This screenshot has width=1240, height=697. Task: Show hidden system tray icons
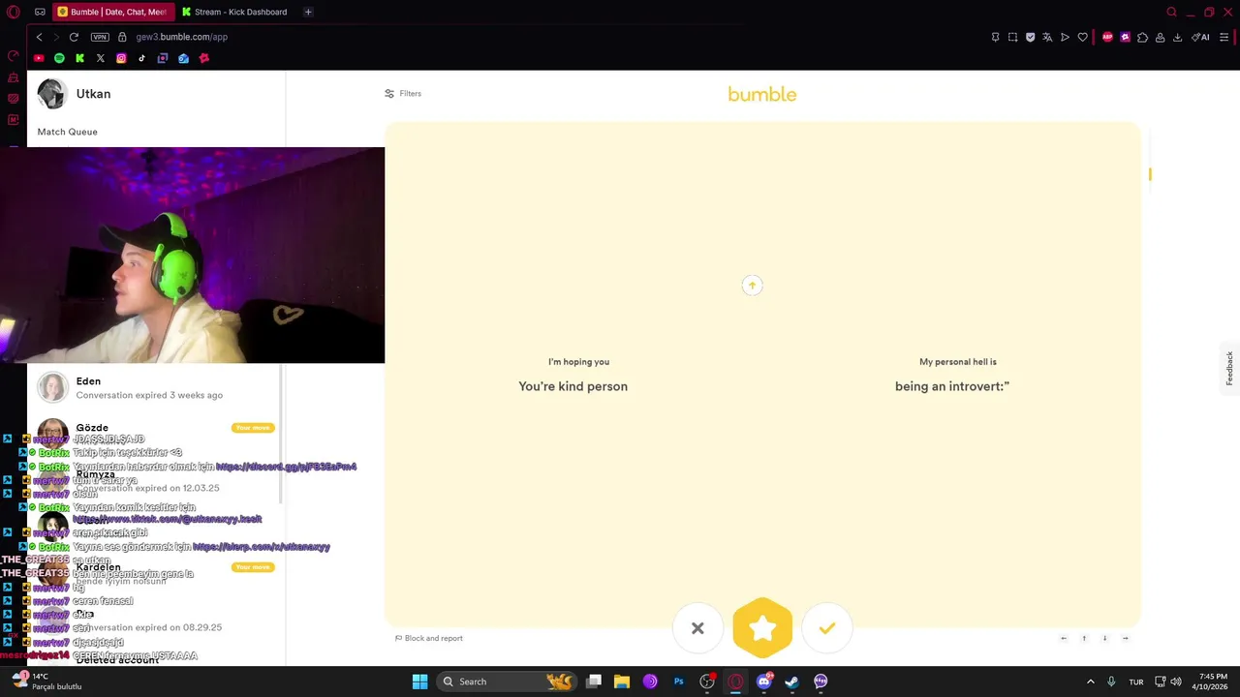[x=1090, y=682]
